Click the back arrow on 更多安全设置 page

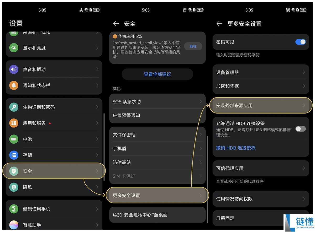[219, 24]
